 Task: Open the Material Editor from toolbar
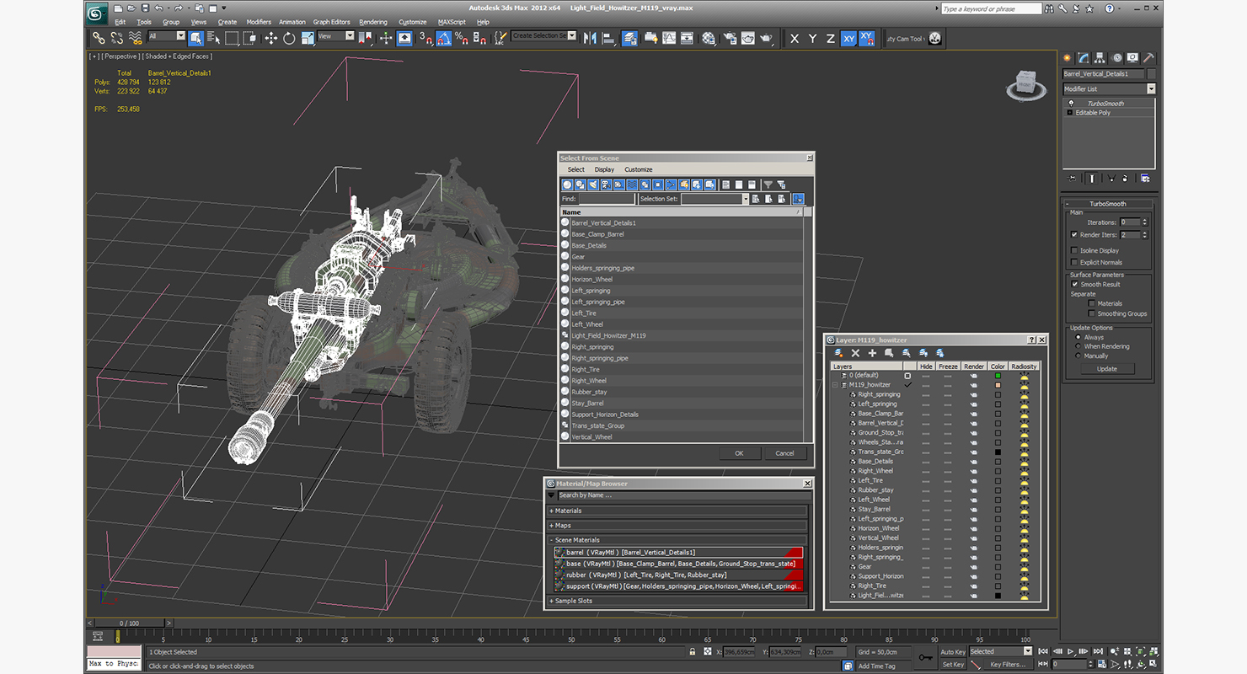point(709,38)
